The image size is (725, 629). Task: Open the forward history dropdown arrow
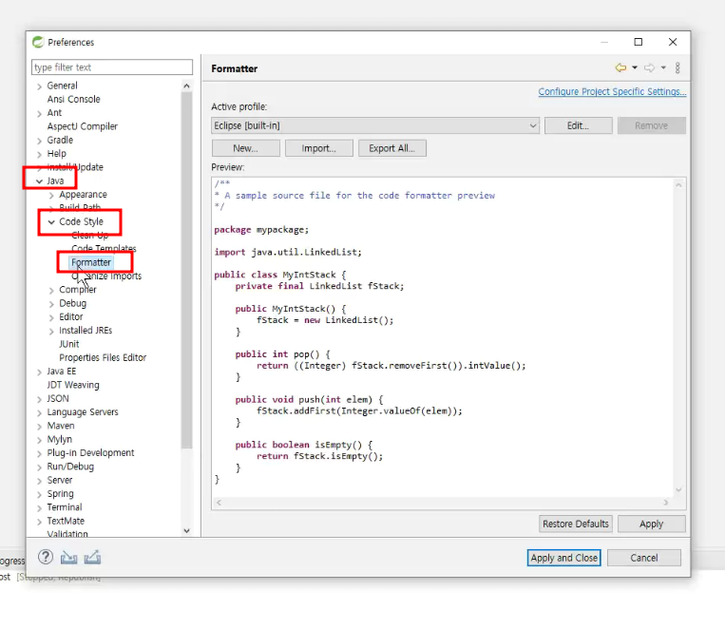click(x=663, y=68)
